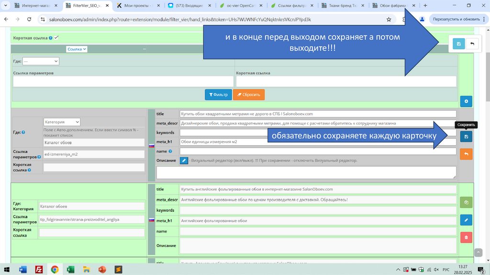Screen dimensions: 490x275
Task: Click help icon next to Где: label
Action: 23,132
